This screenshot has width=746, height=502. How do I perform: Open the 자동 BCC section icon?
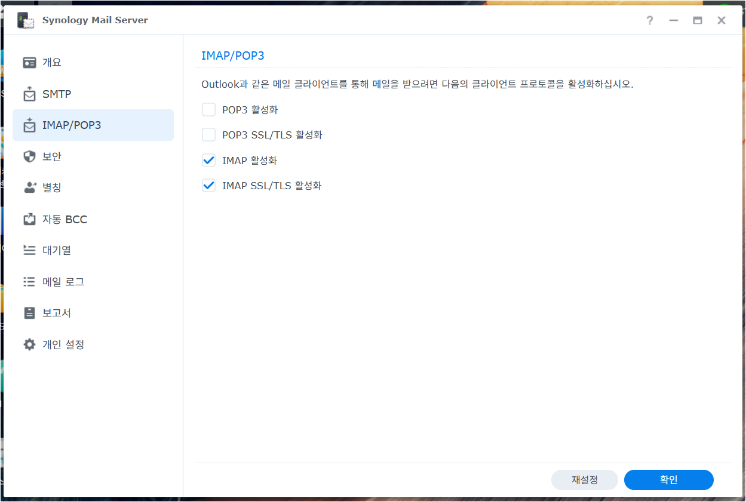(29, 219)
